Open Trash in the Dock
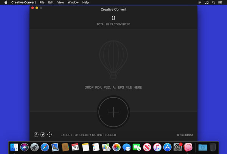227x154 pixels. (213, 147)
